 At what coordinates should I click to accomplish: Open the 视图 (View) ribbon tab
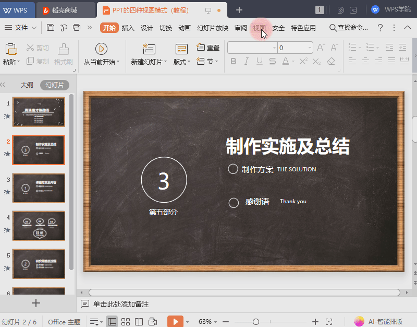click(259, 28)
